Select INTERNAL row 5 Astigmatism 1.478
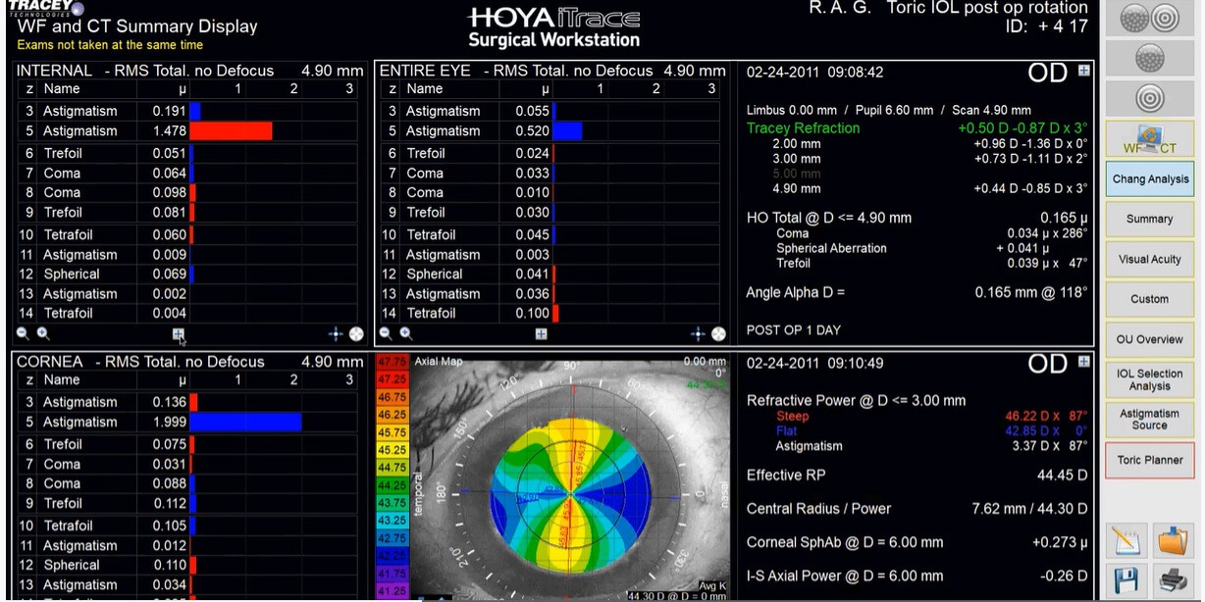 [x=187, y=131]
